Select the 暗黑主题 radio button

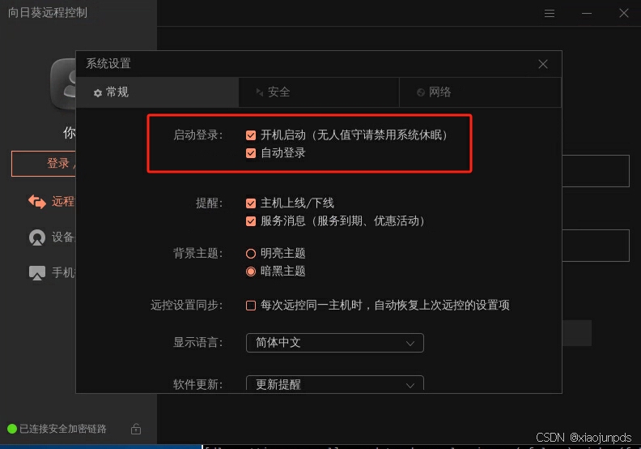tap(251, 272)
